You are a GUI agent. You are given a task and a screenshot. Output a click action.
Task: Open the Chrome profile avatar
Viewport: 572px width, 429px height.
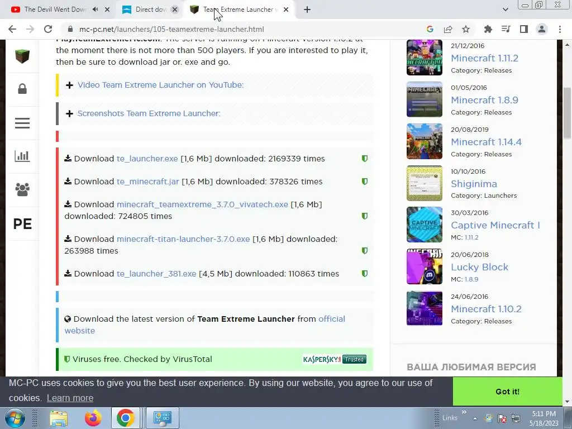click(x=542, y=29)
